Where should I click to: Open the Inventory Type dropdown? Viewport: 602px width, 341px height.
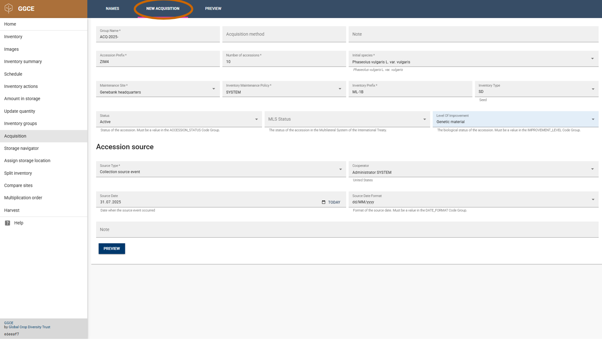[x=592, y=89]
